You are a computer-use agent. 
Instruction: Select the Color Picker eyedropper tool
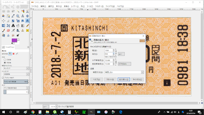coord(13,16)
